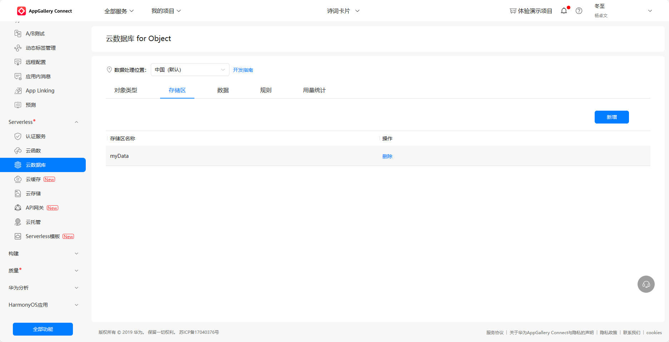Click the 云数据库 stack icon

[x=18, y=165]
